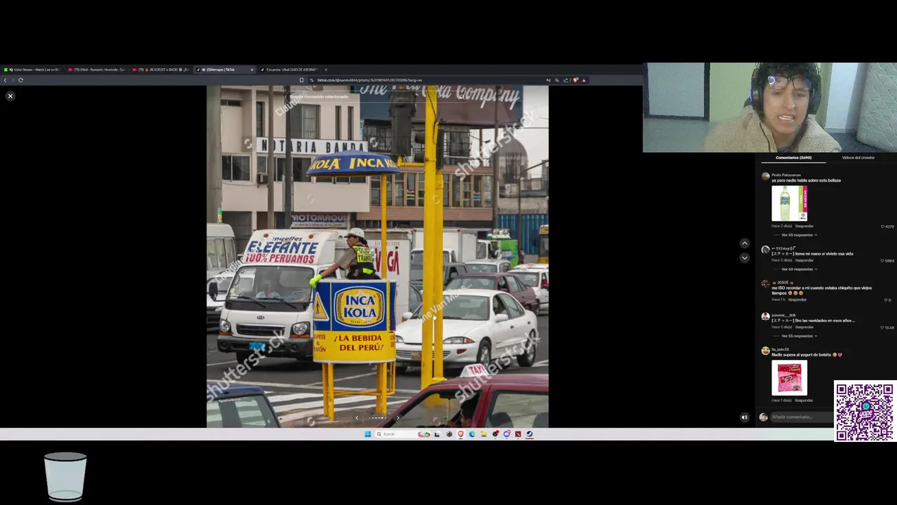
Task: Switch to the D4vd Romantic Homicide tab
Action: click(x=97, y=69)
